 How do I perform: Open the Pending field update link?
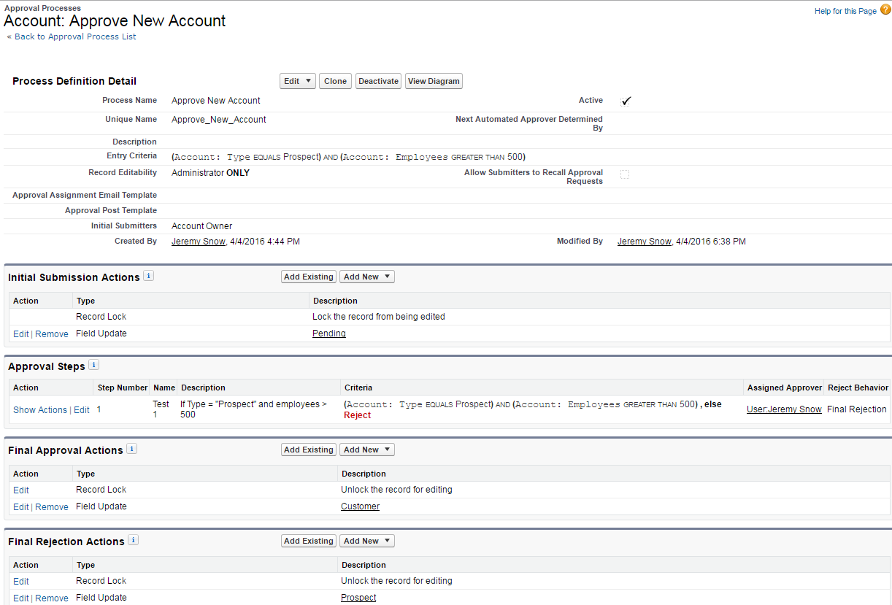pyautogui.click(x=328, y=334)
